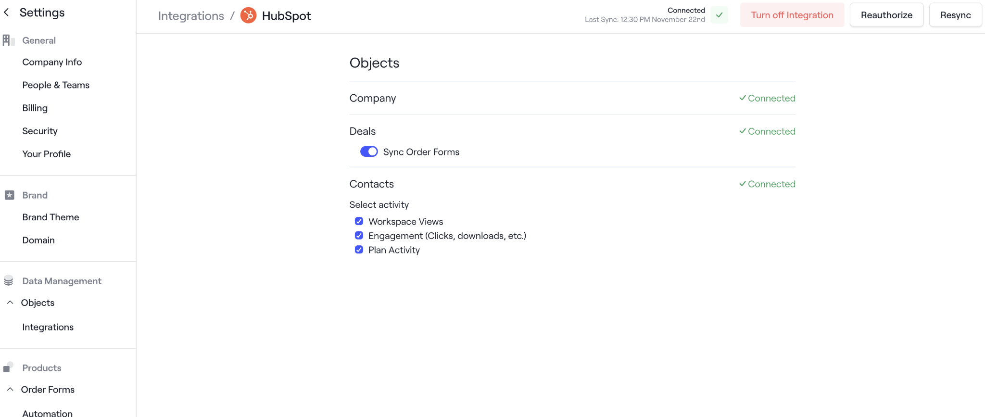Navigate to Integrations breadcrumb link

pyautogui.click(x=191, y=16)
